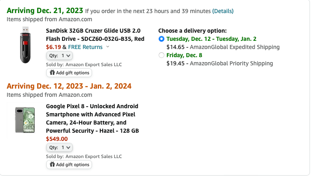Click the Google Pixel 8 product image
312x176 pixels.
click(25, 120)
